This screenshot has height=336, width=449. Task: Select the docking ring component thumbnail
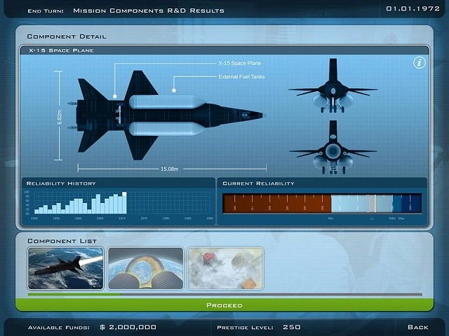point(145,268)
